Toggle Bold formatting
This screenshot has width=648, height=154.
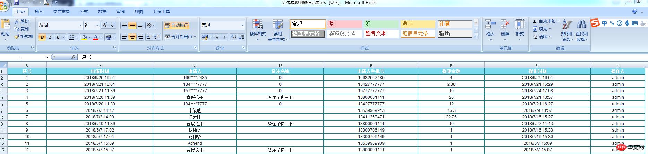click(x=42, y=37)
